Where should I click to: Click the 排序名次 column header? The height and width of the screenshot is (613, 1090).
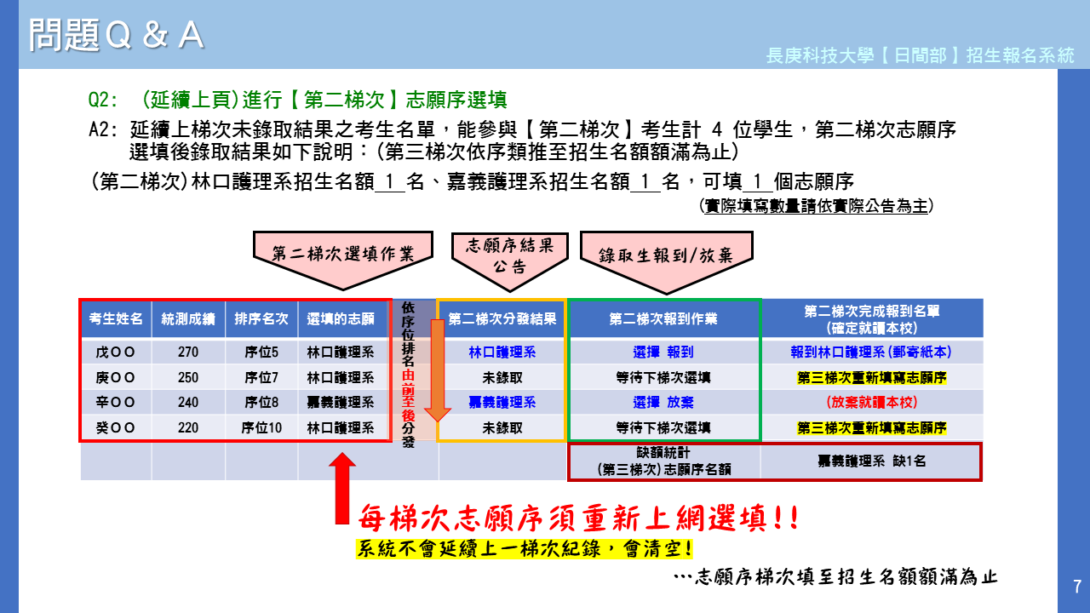tap(261, 319)
